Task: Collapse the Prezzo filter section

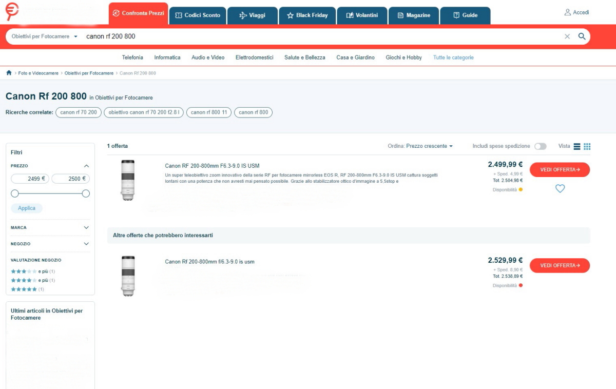Action: [86, 166]
